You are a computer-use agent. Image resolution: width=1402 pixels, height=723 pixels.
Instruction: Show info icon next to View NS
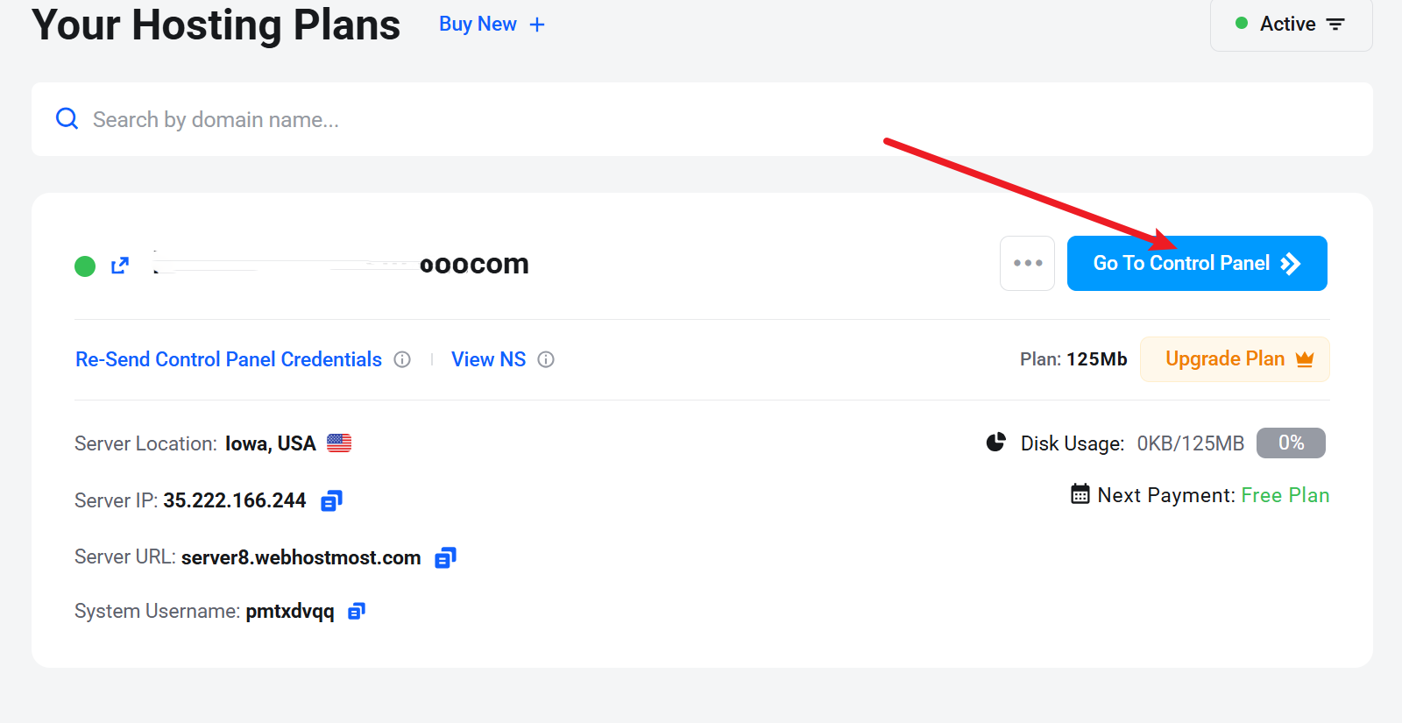pos(546,359)
